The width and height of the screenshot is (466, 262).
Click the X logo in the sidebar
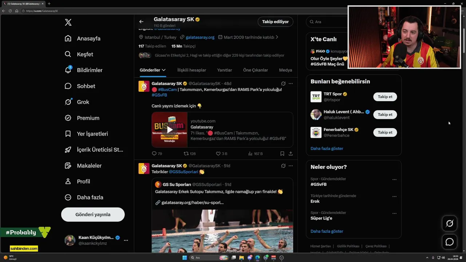point(68,23)
